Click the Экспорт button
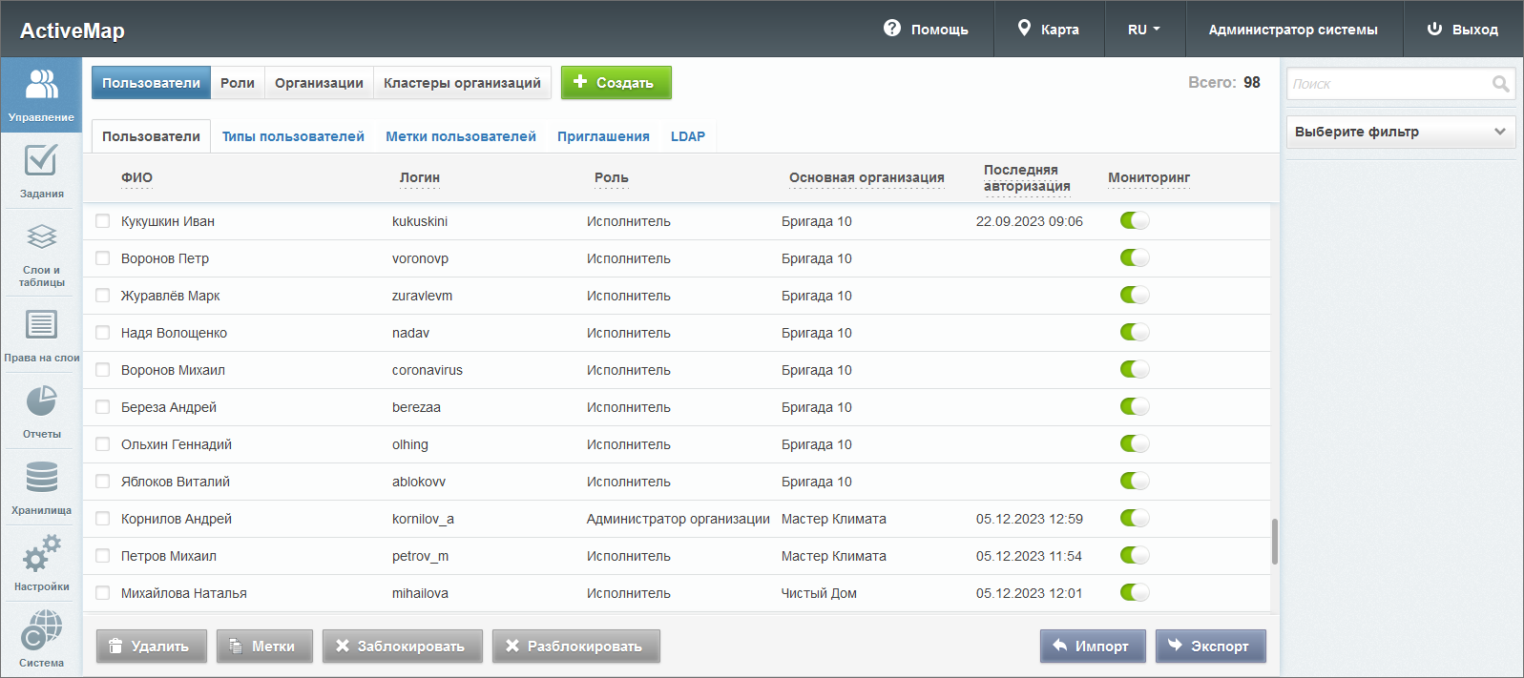Image resolution: width=1524 pixels, height=678 pixels. [x=1210, y=646]
